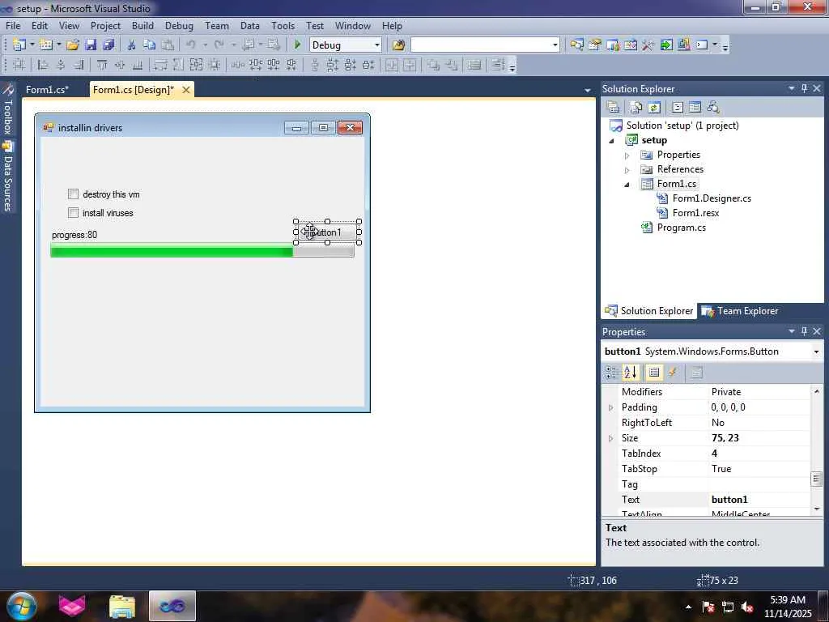Click Show All Files in Solution Explorer
This screenshot has width=829, height=622.
(636, 108)
